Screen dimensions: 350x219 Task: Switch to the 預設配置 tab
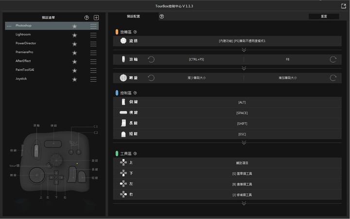(134, 17)
